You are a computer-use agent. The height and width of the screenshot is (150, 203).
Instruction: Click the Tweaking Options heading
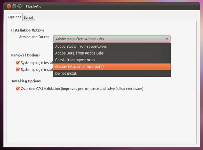[26, 81]
